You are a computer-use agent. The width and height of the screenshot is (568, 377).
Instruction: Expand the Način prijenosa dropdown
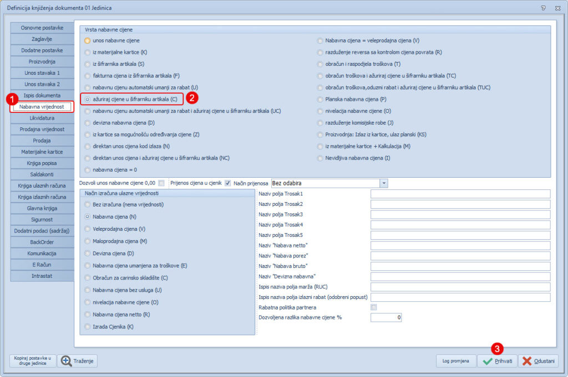pos(383,183)
